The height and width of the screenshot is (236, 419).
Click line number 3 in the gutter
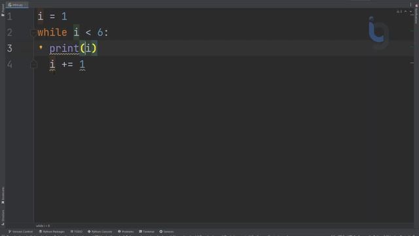10,49
